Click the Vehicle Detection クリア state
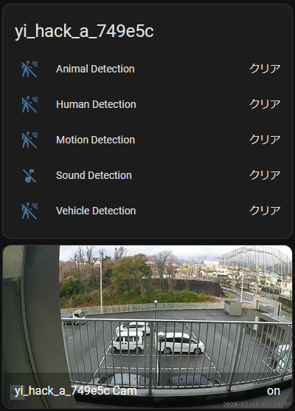Image resolution: width=295 pixels, height=411 pixels. [265, 211]
